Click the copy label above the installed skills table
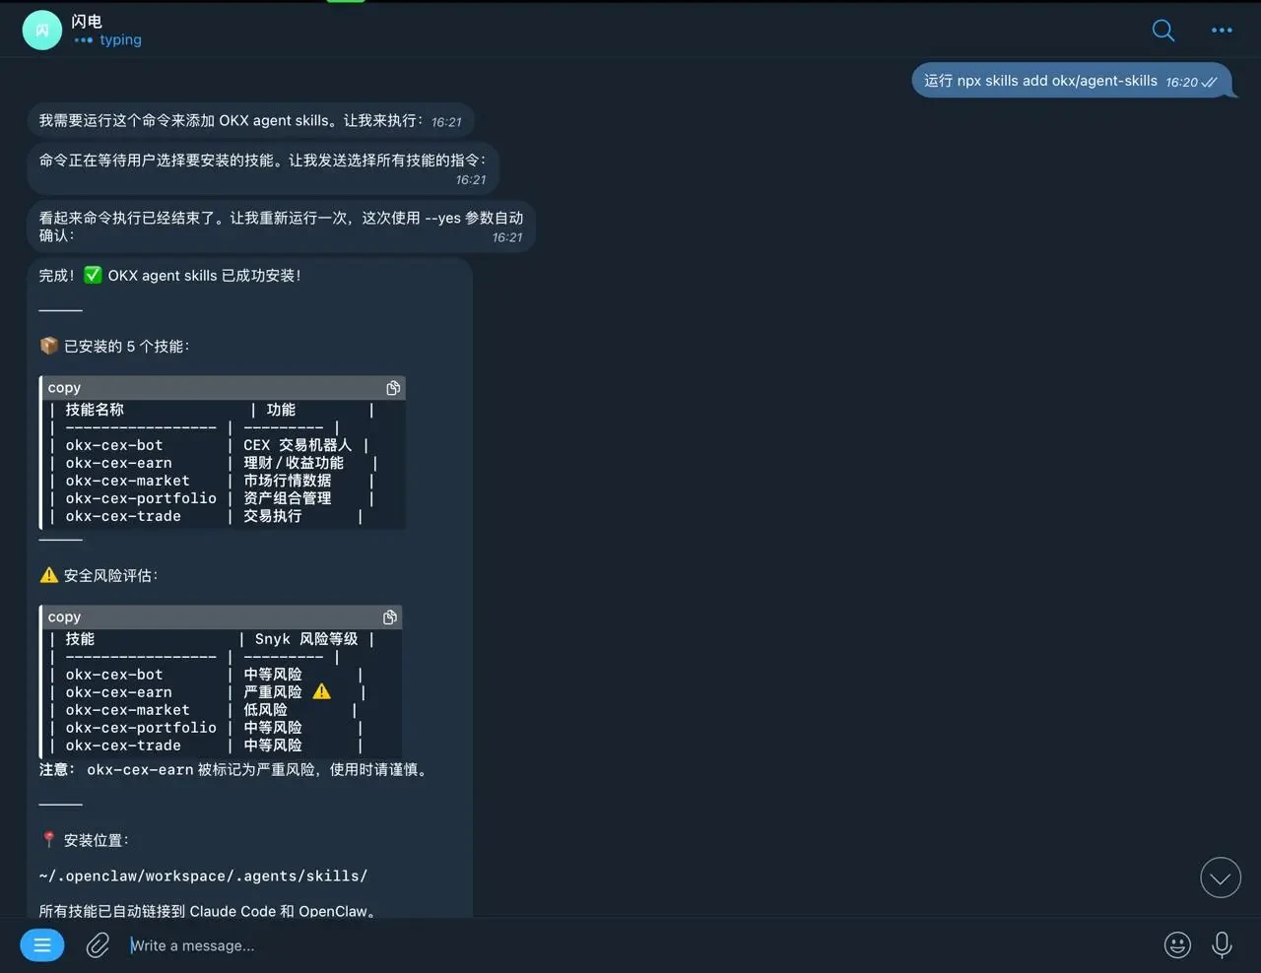The image size is (1261, 973). pyautogui.click(x=64, y=388)
